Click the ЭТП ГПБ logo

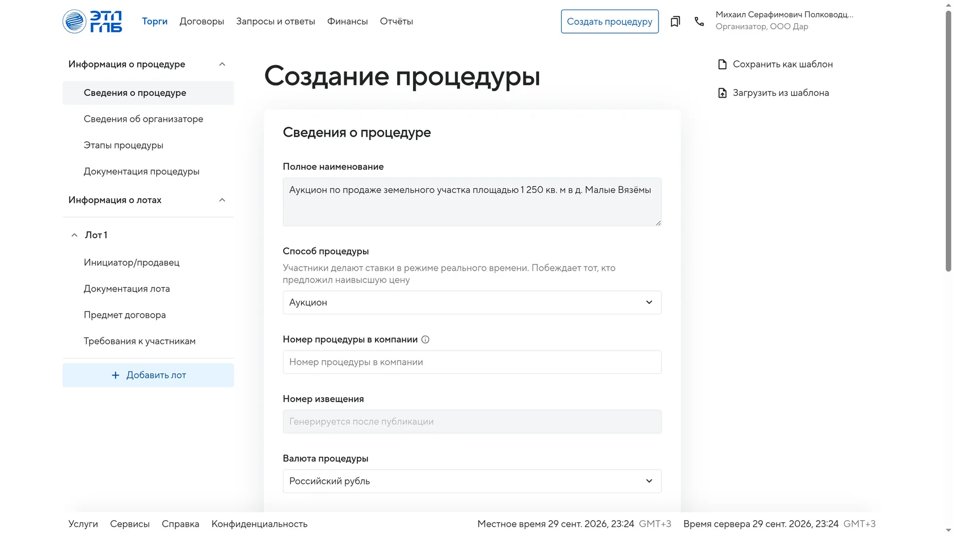coord(92,22)
